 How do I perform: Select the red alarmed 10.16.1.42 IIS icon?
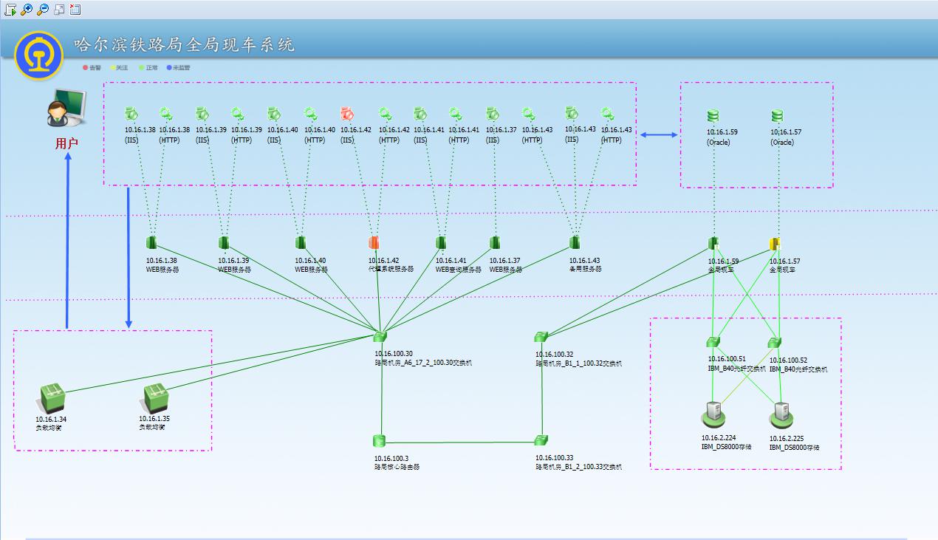point(348,114)
